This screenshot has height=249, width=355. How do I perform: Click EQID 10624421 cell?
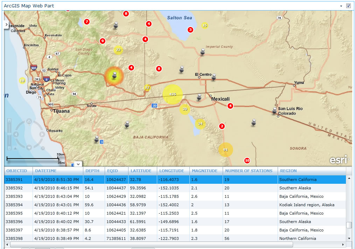tap(116, 213)
